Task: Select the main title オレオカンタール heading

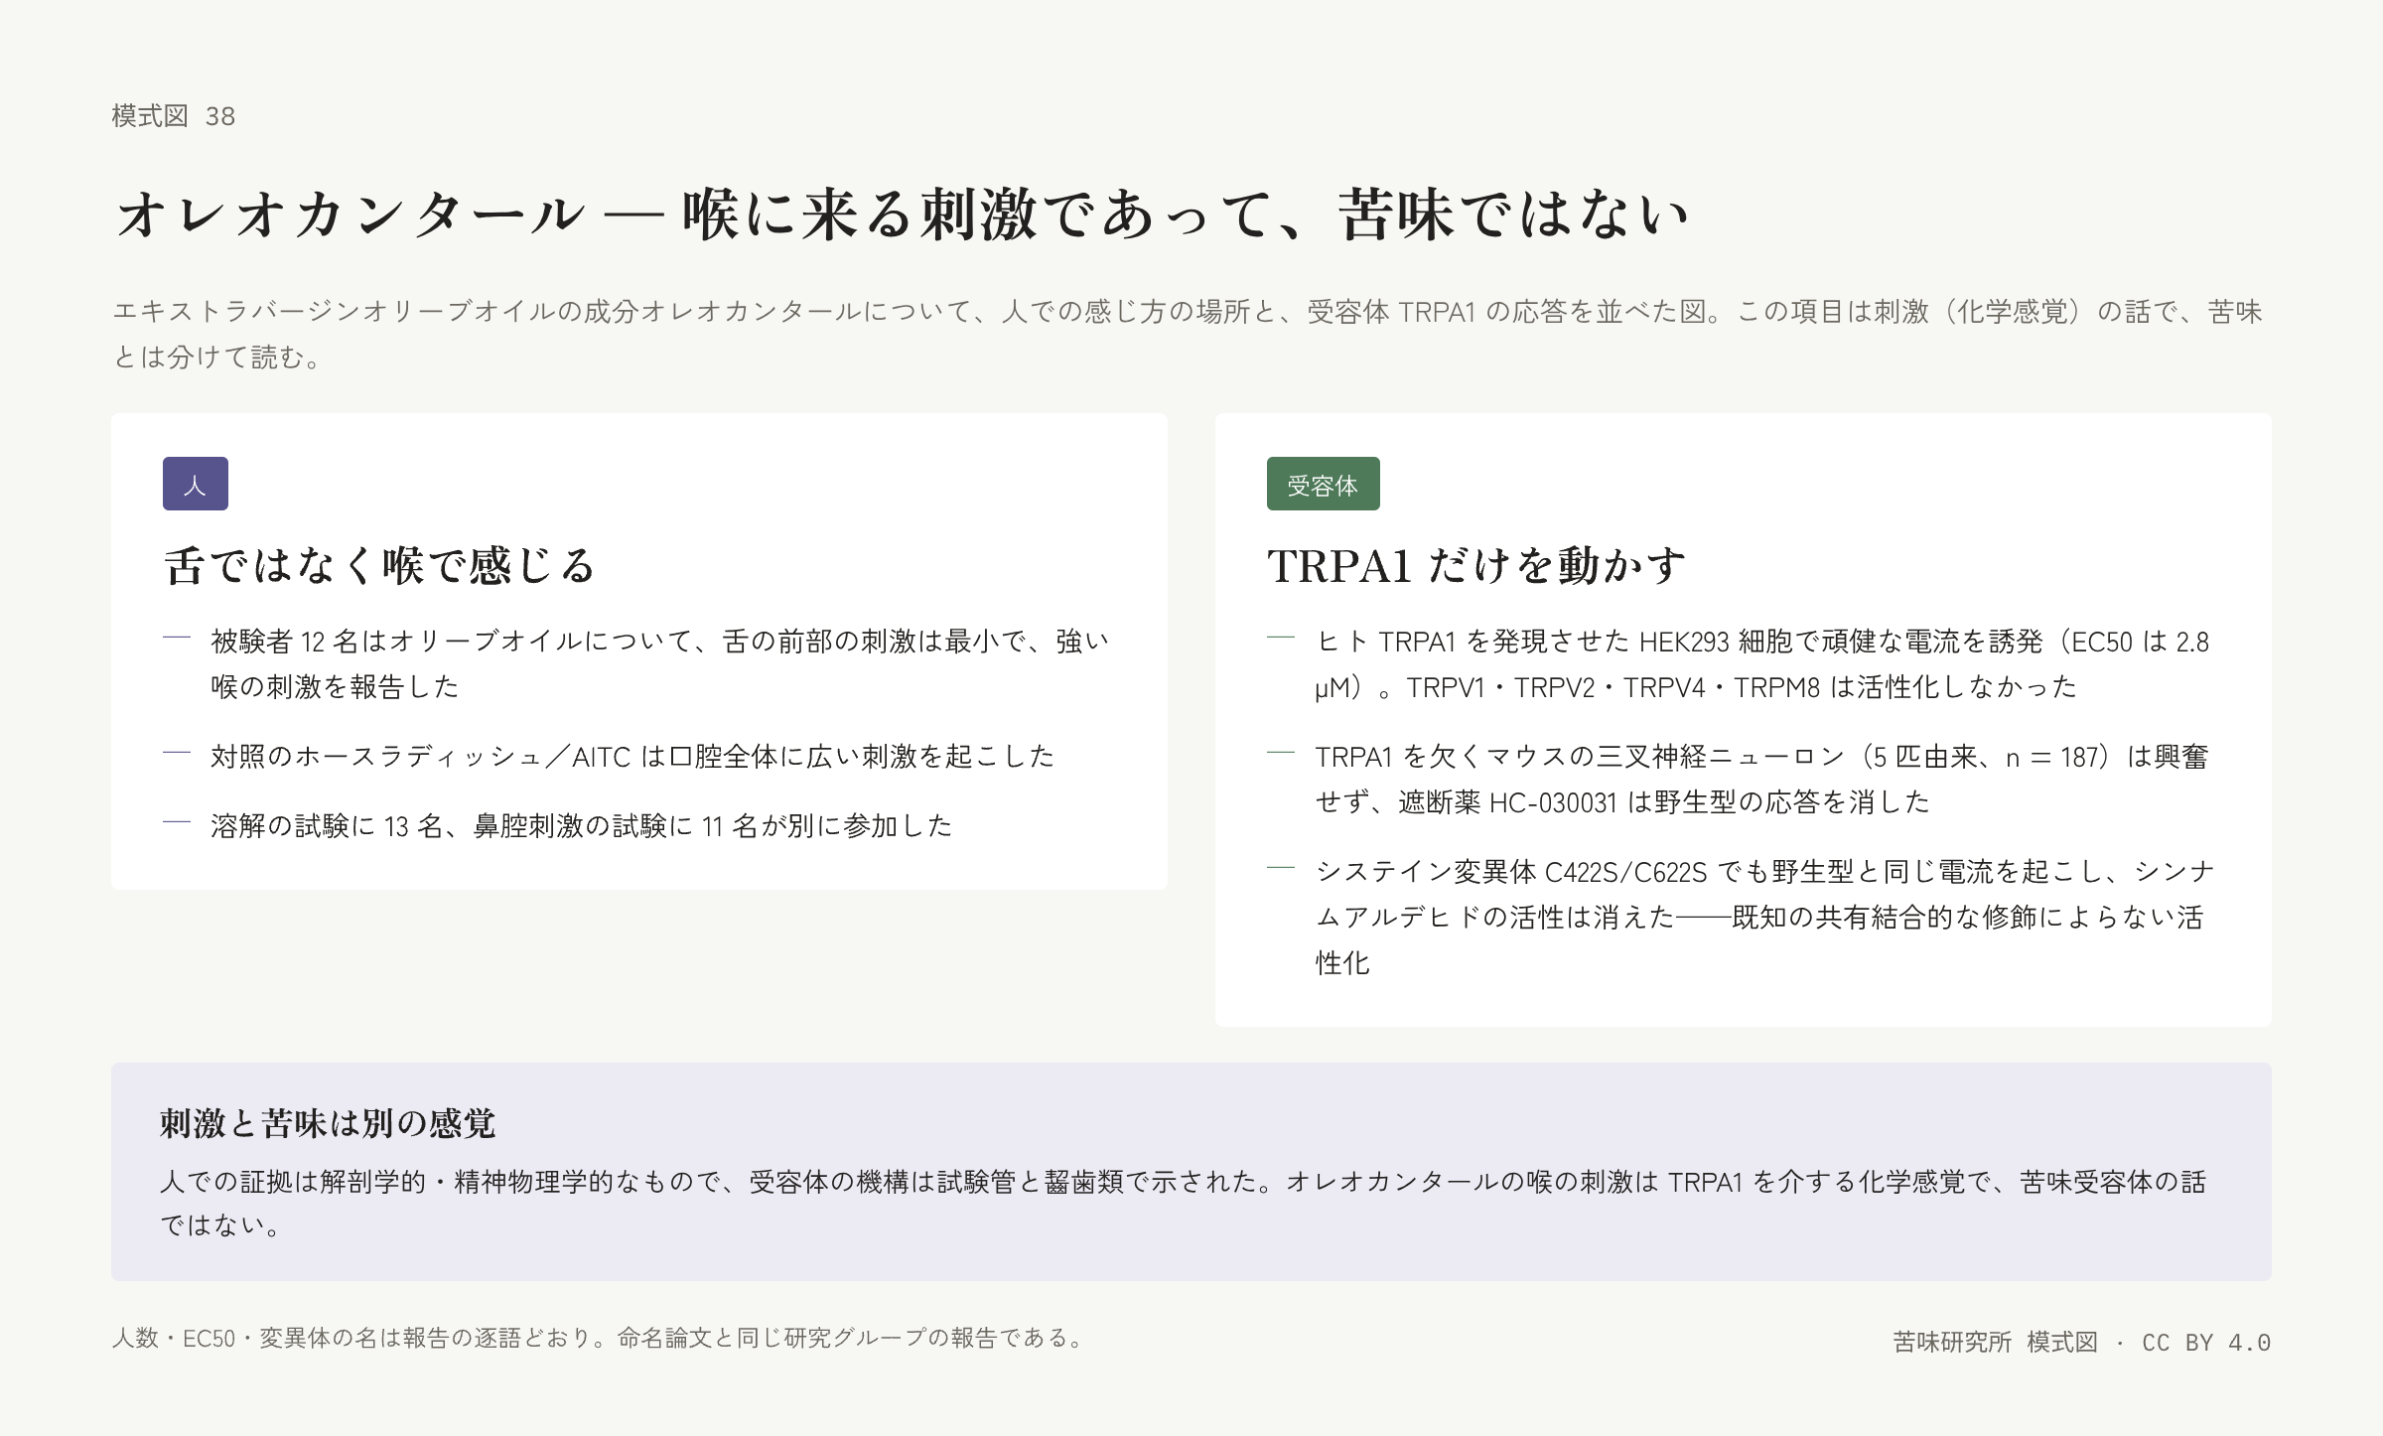Action: click(902, 214)
